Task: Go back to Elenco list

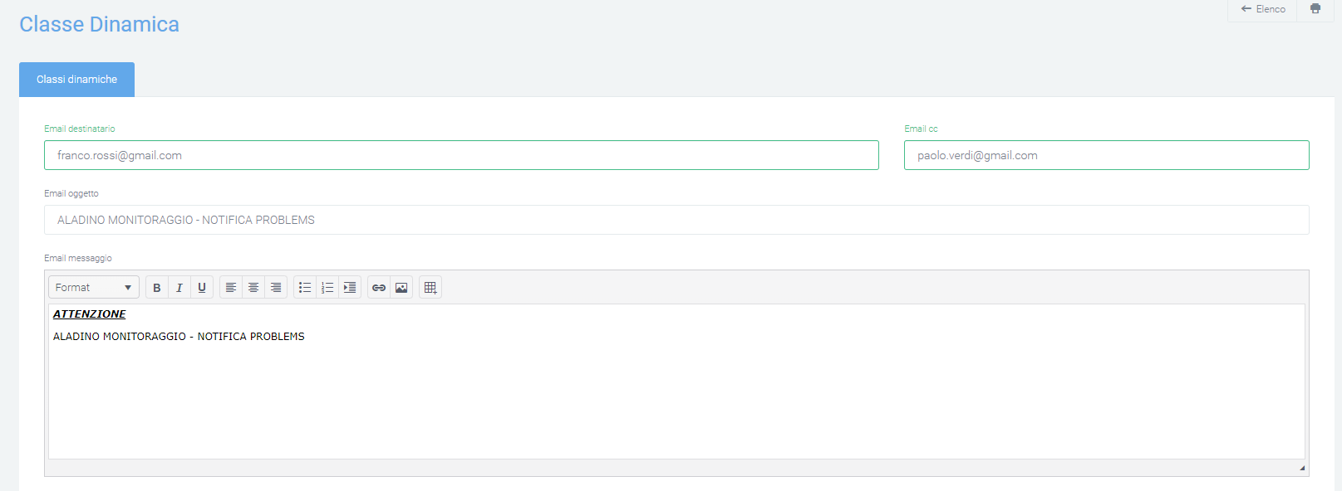Action: [x=1263, y=9]
